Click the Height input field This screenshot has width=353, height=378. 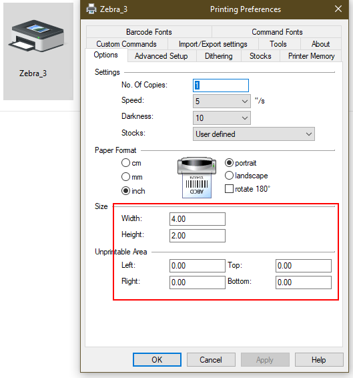tap(198, 236)
